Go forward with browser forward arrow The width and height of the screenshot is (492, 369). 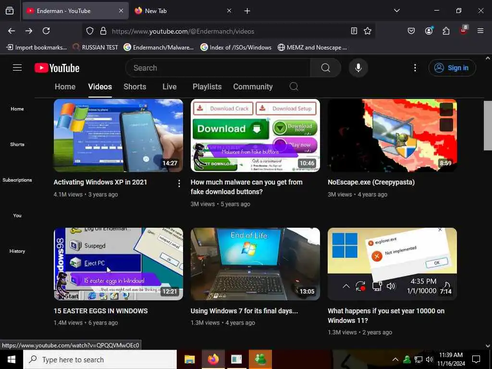coord(29,31)
